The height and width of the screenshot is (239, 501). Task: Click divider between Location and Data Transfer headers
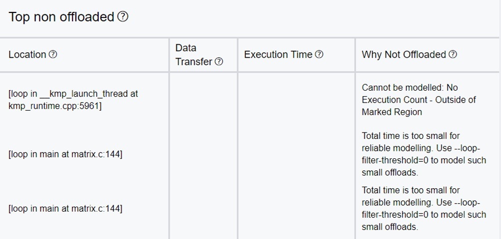[169, 55]
